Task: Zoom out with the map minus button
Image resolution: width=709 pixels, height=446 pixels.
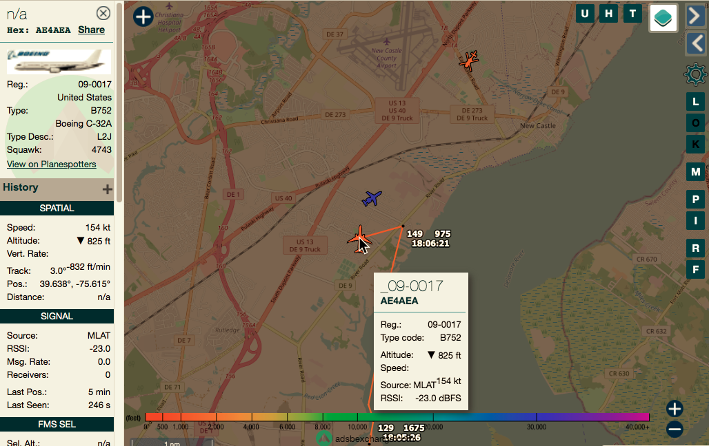Action: pyautogui.click(x=675, y=429)
